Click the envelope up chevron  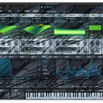pyautogui.click(x=40, y=64)
